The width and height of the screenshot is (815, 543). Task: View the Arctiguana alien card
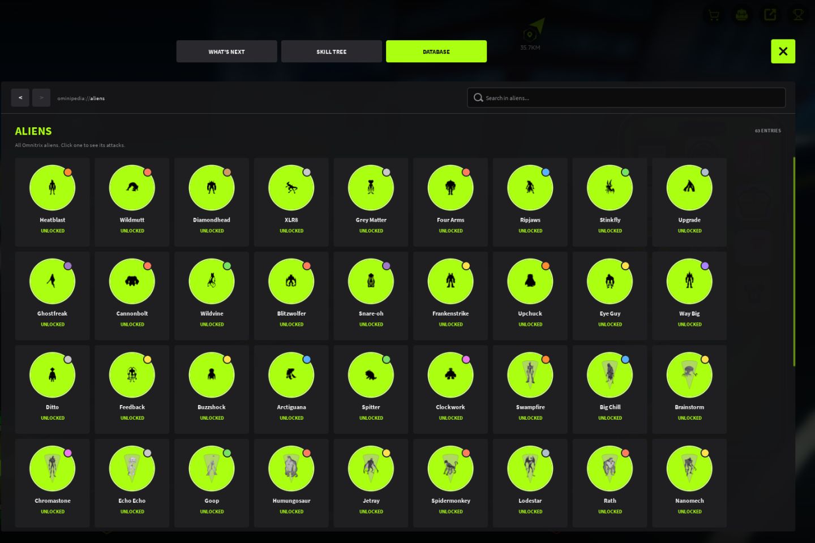click(291, 389)
